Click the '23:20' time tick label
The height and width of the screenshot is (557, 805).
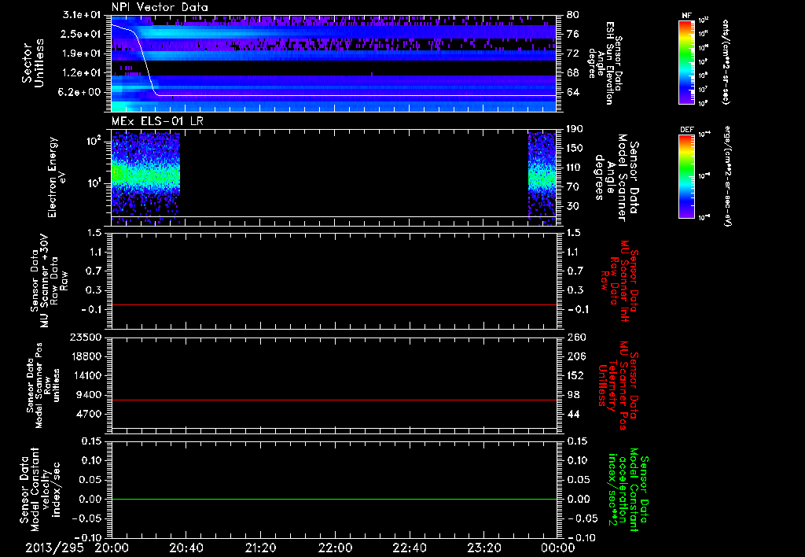483,548
